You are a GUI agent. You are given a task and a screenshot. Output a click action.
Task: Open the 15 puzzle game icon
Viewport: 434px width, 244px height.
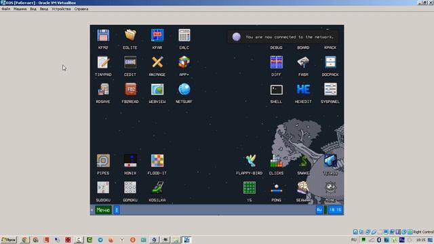point(250,188)
